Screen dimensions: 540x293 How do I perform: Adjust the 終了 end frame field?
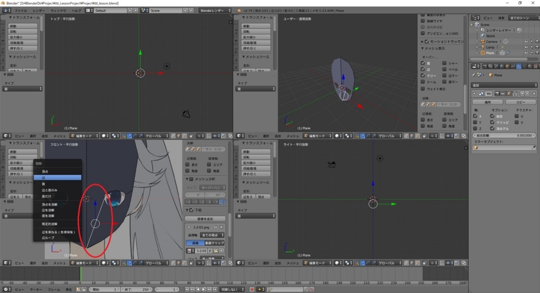136,289
